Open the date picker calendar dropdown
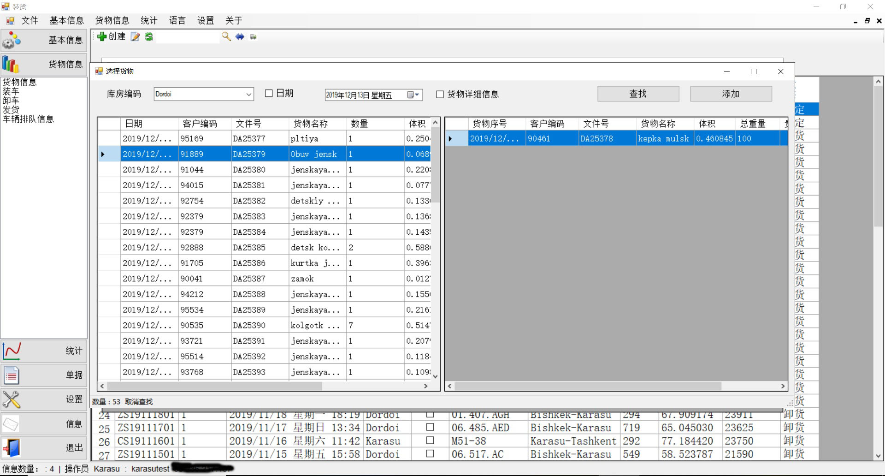 417,95
